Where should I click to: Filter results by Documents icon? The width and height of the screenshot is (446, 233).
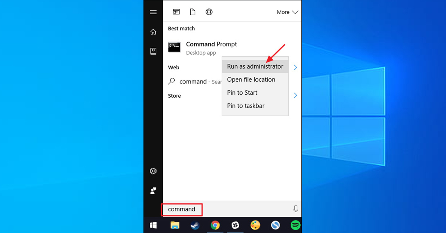click(193, 12)
